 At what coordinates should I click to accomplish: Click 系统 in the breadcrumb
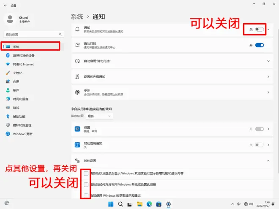click(77, 17)
